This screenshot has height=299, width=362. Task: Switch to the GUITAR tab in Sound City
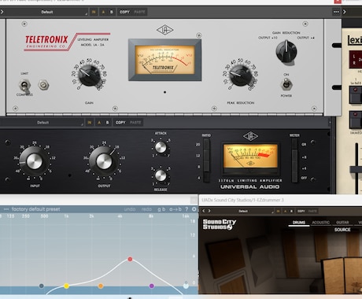pos(342,223)
